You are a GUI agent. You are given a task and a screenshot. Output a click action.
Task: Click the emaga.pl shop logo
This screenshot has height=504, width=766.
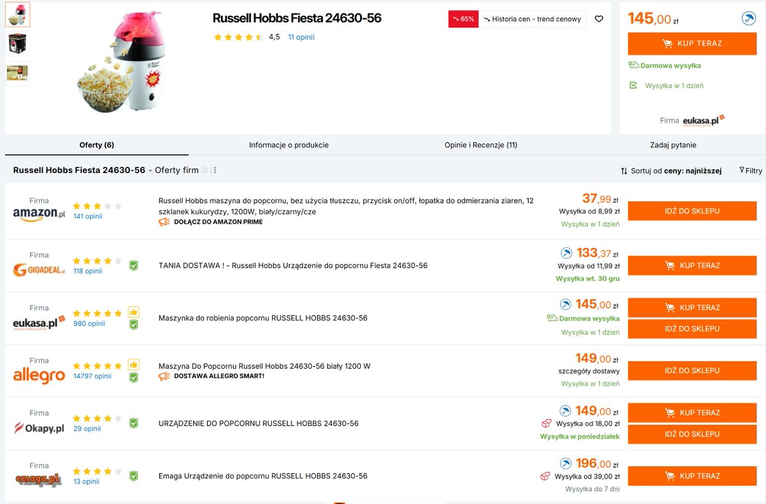coord(39,480)
